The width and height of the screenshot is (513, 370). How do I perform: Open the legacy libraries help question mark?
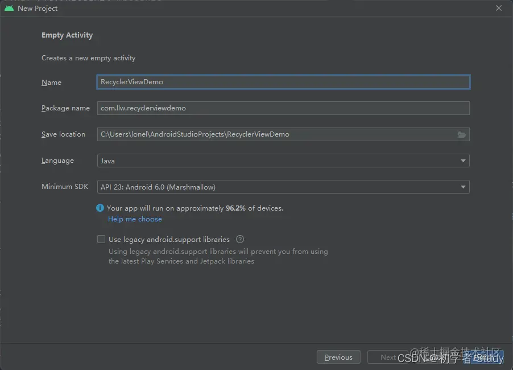(240, 239)
